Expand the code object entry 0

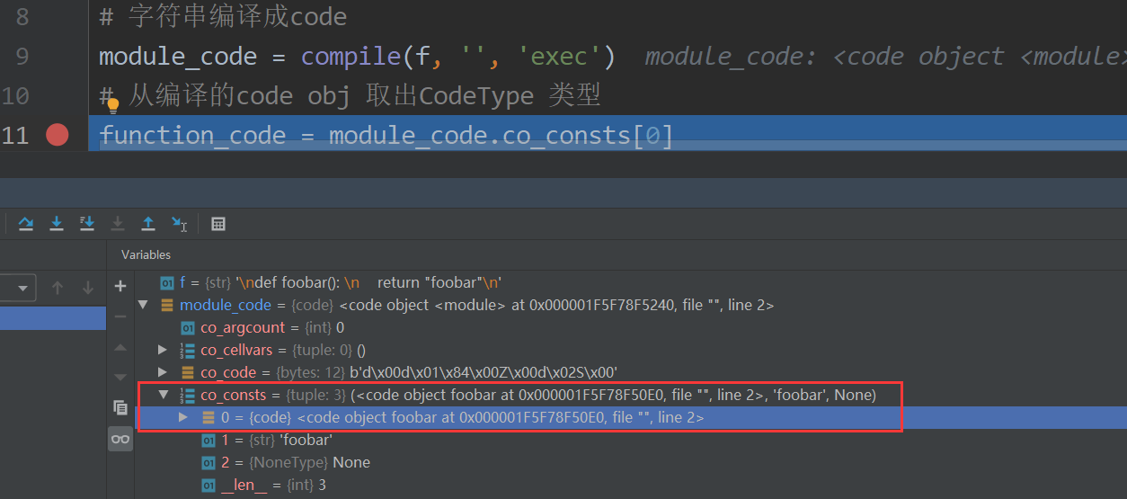[x=183, y=417]
